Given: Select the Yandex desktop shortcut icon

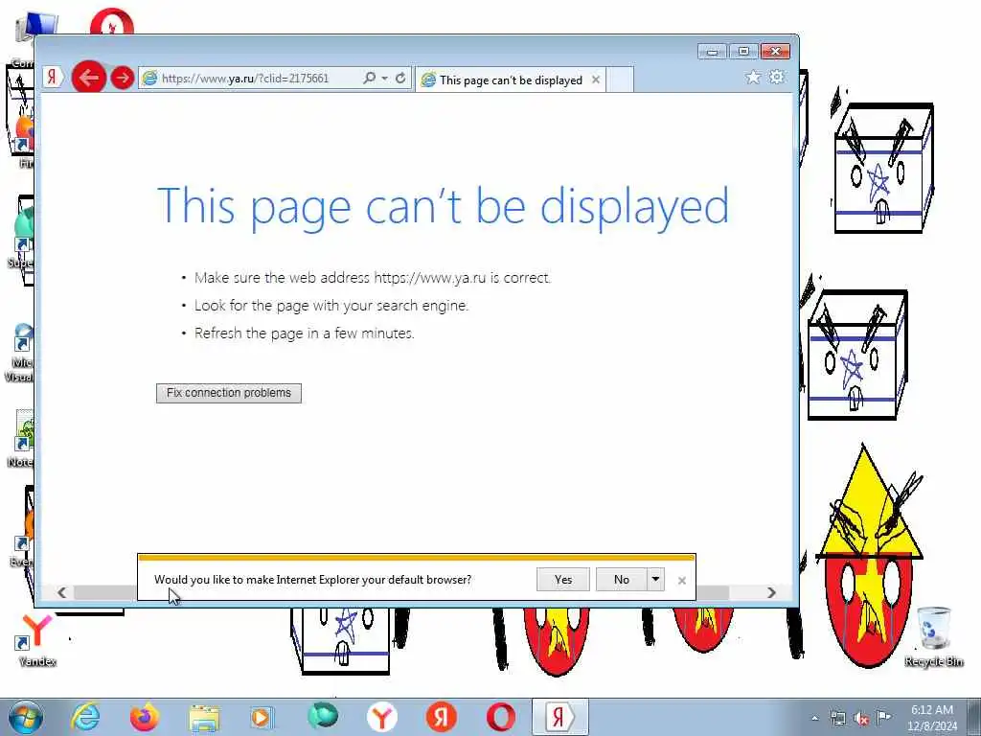Looking at the screenshot, I should [37, 639].
